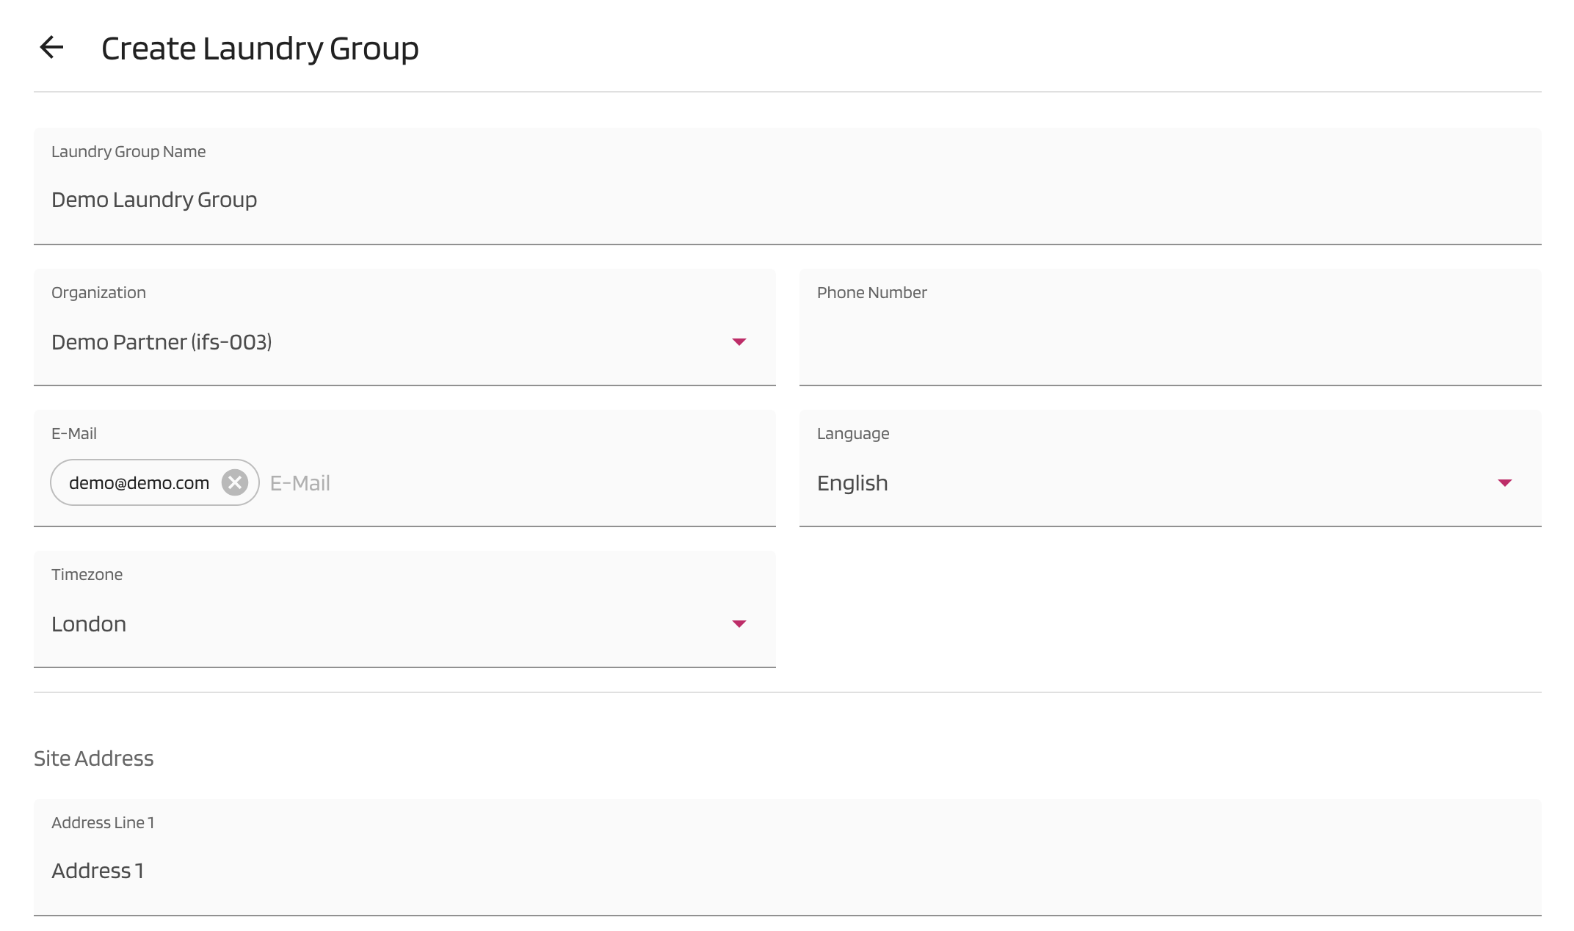The image size is (1574, 931).
Task: Click the 'Site Address' section heading
Action: point(94,758)
